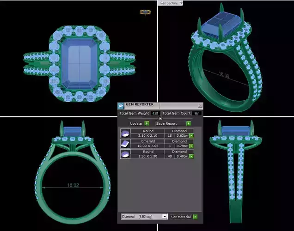Click the green arrow on the 0.63tw row
The height and width of the screenshot is (231, 294).
(191, 136)
